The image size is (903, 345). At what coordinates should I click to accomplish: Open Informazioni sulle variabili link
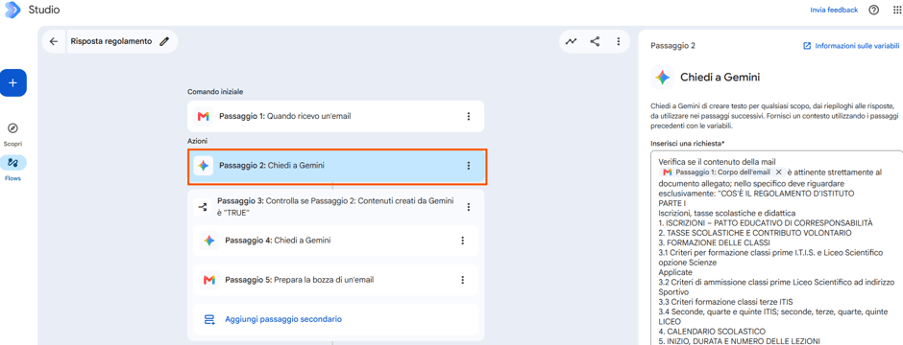[857, 46]
